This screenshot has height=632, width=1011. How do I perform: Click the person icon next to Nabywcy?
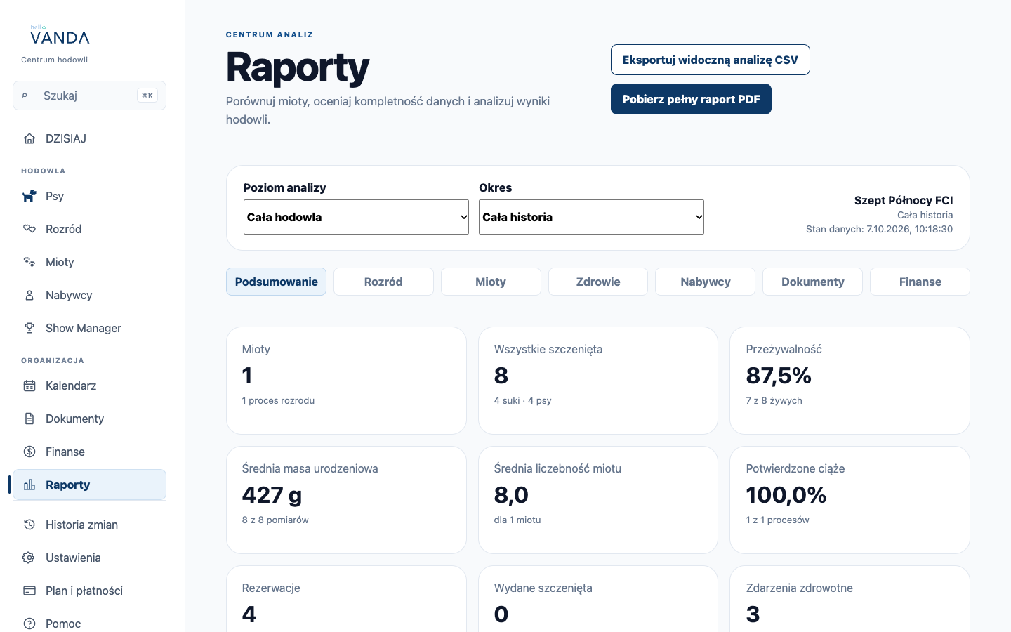coord(29,295)
